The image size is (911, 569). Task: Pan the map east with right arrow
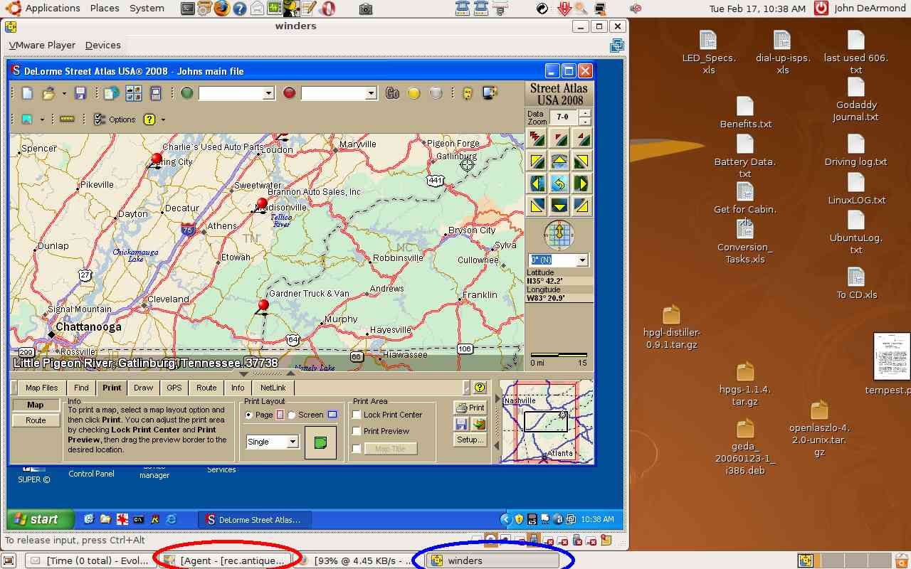point(581,184)
